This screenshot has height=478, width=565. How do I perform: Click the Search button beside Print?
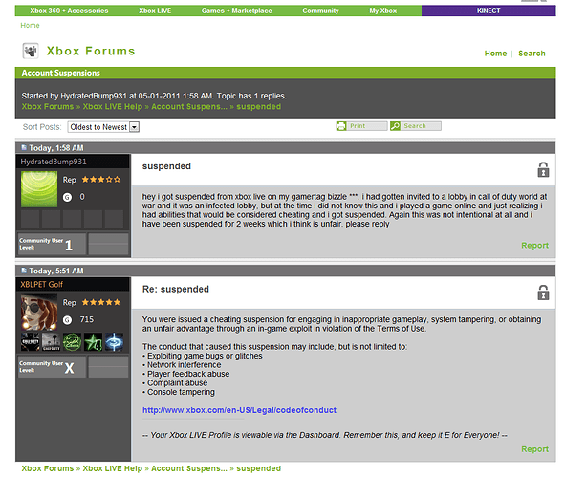416,126
